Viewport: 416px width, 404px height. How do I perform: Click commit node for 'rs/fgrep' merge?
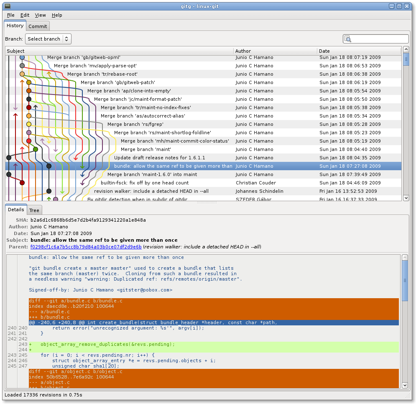[29, 124]
